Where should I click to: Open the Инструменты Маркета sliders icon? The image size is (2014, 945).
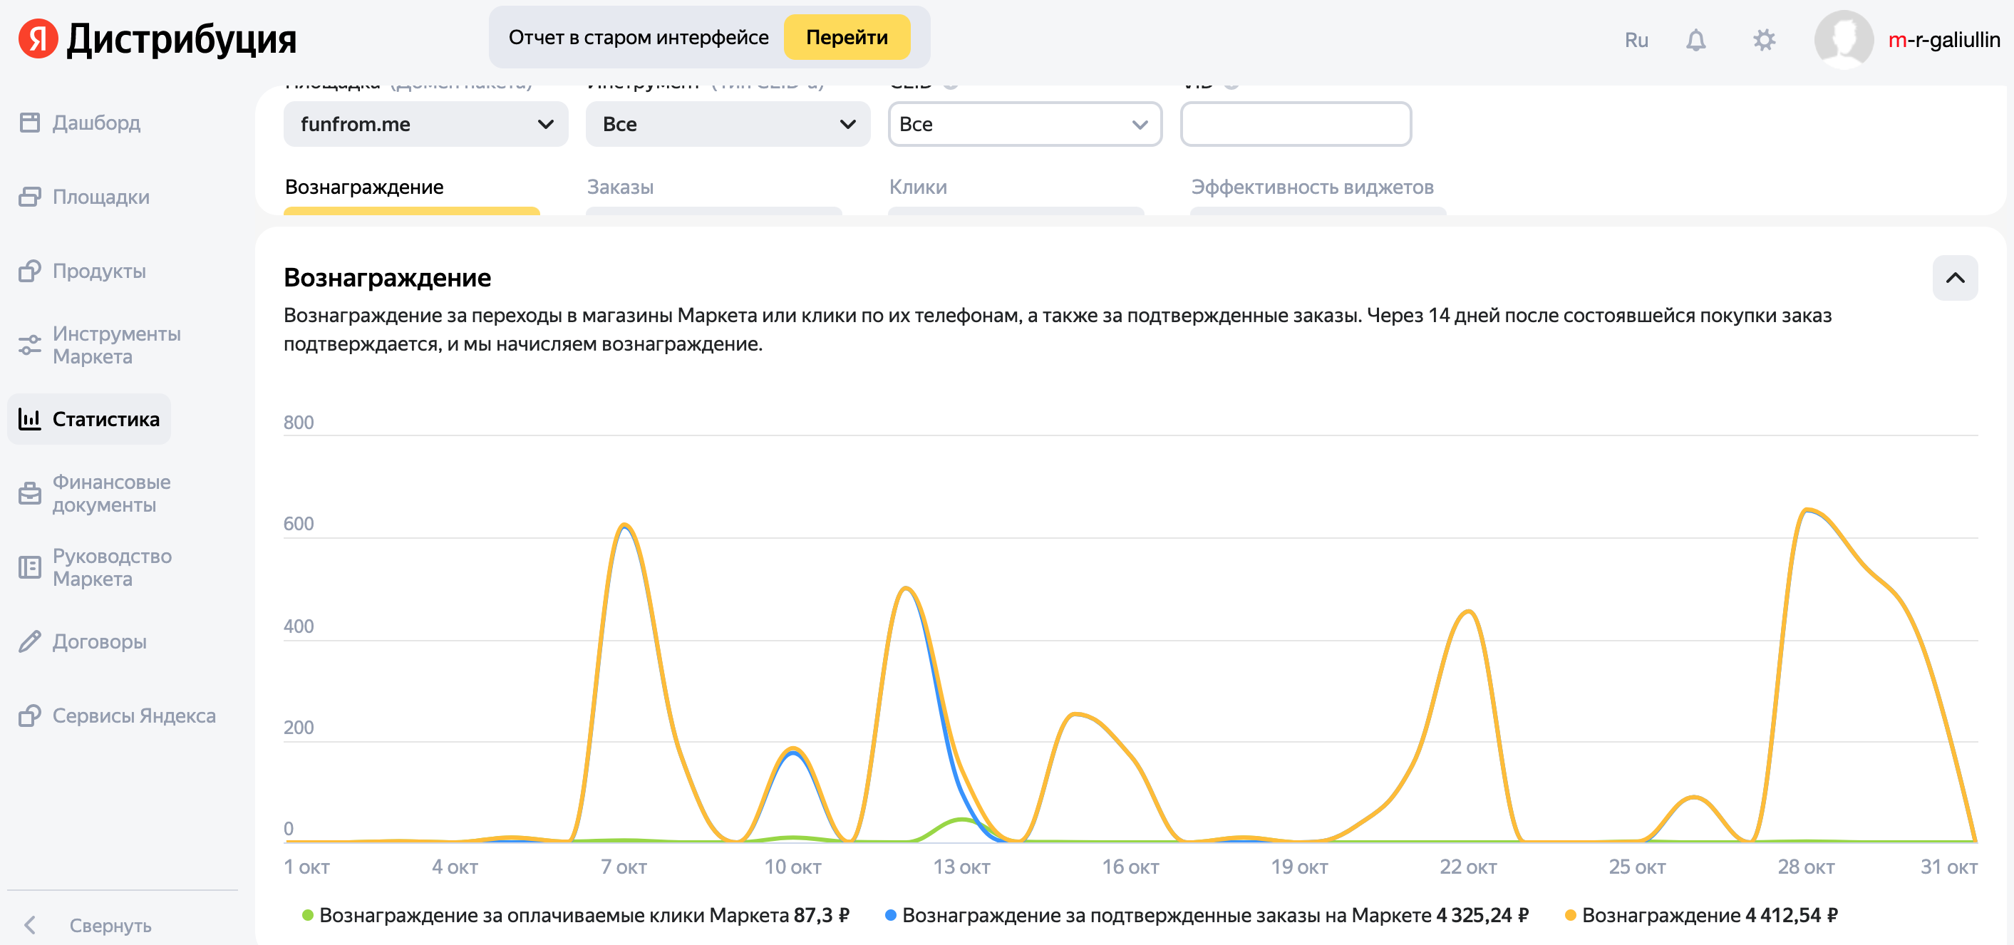coord(30,345)
